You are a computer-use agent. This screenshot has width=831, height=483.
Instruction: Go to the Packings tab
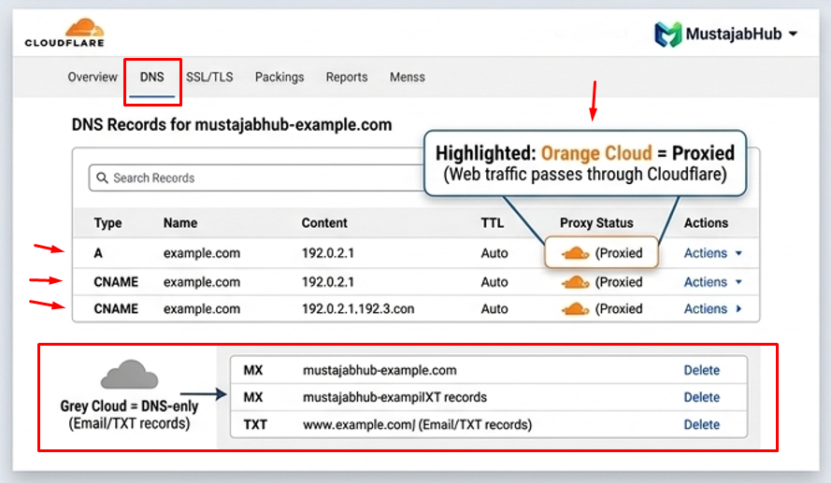[279, 78]
